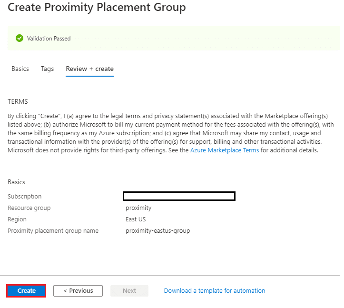Viewport: 344px width, 308px height.
Task: Switch to the Tags tab
Action: click(x=48, y=69)
